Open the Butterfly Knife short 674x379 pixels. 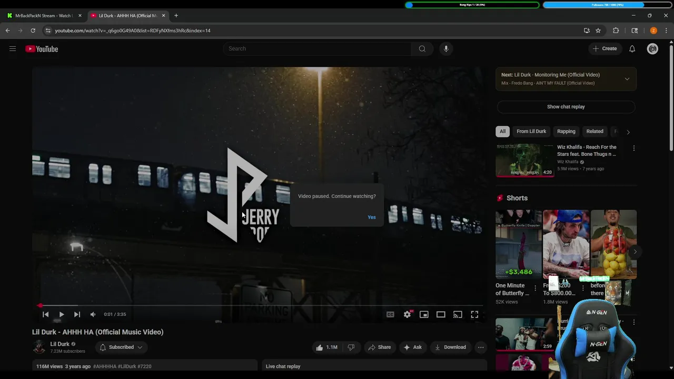(519, 244)
